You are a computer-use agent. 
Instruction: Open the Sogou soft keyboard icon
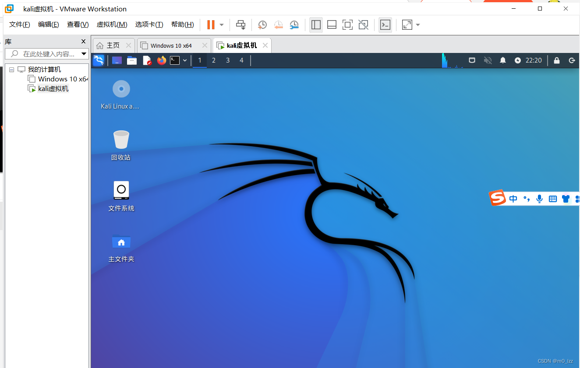coord(553,199)
